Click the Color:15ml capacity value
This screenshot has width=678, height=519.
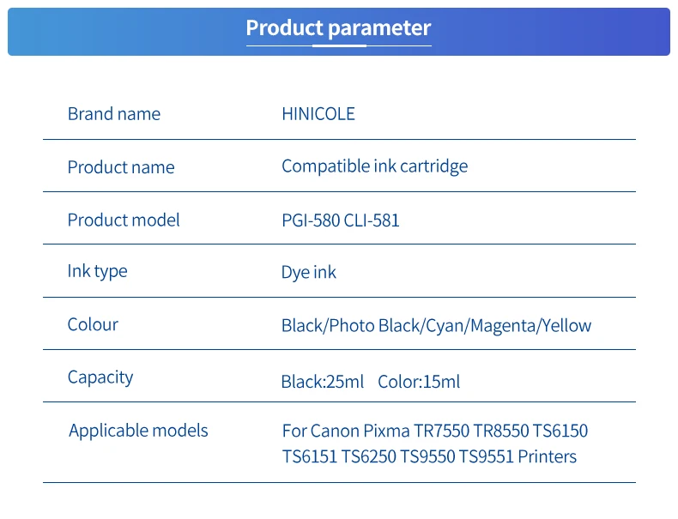pyautogui.click(x=419, y=382)
